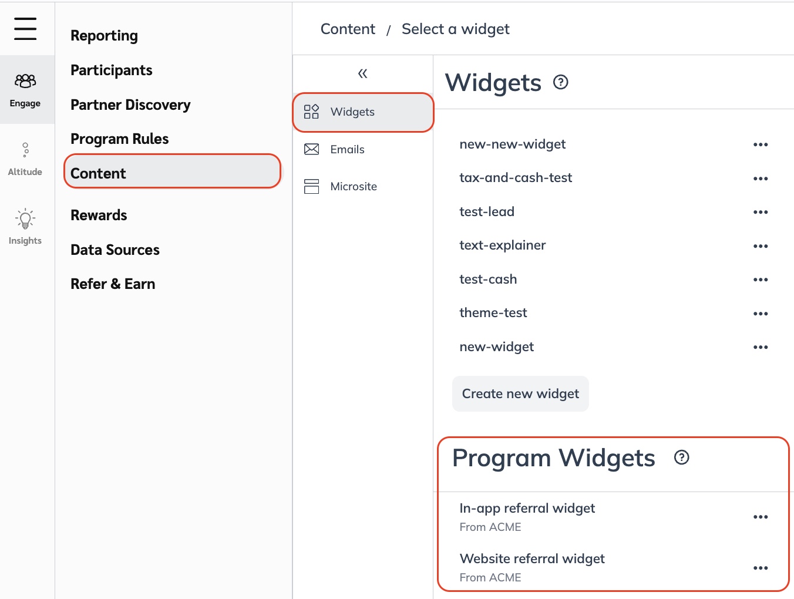Viewport: 794px width, 599px height.
Task: Open options for Website referral widget
Action: coord(761,568)
